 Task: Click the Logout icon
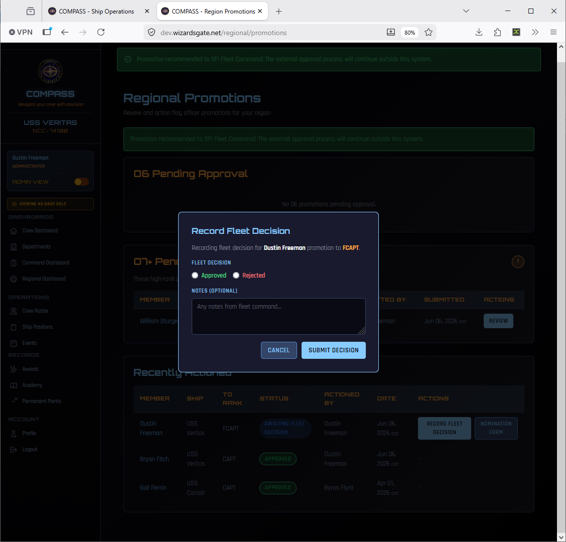14,450
